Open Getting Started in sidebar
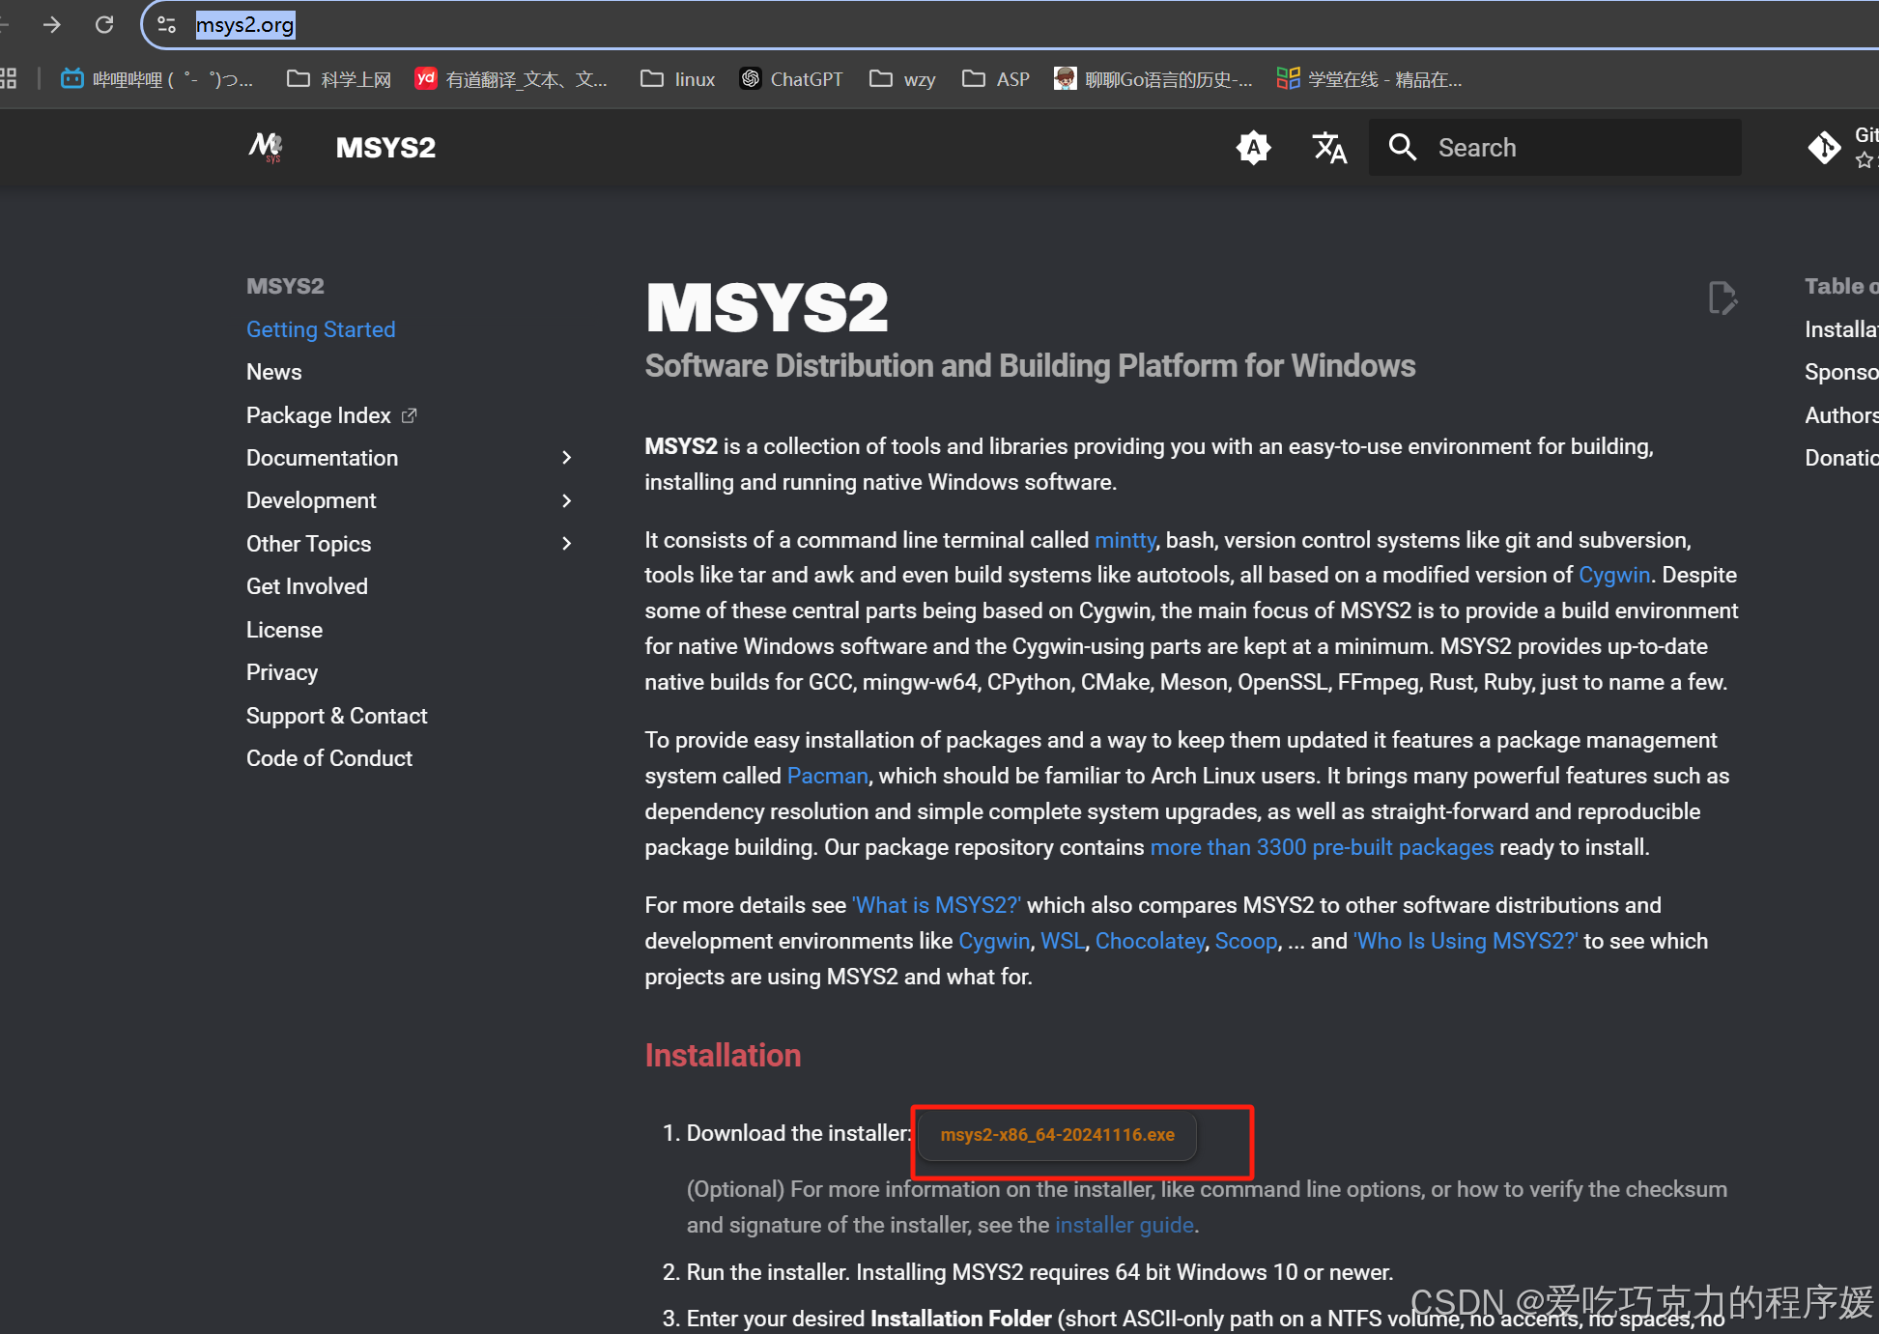The image size is (1879, 1334). 321,329
